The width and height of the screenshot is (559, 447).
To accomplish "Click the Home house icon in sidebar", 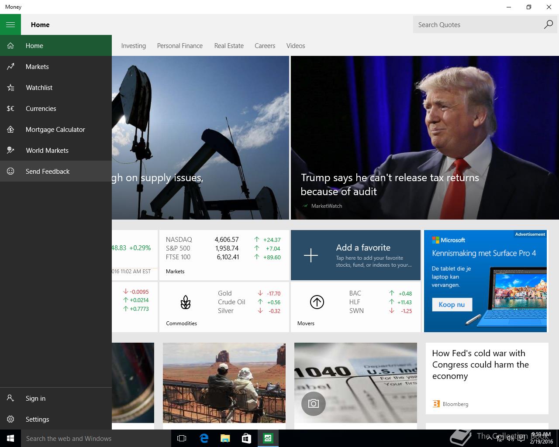I will pyautogui.click(x=10, y=45).
